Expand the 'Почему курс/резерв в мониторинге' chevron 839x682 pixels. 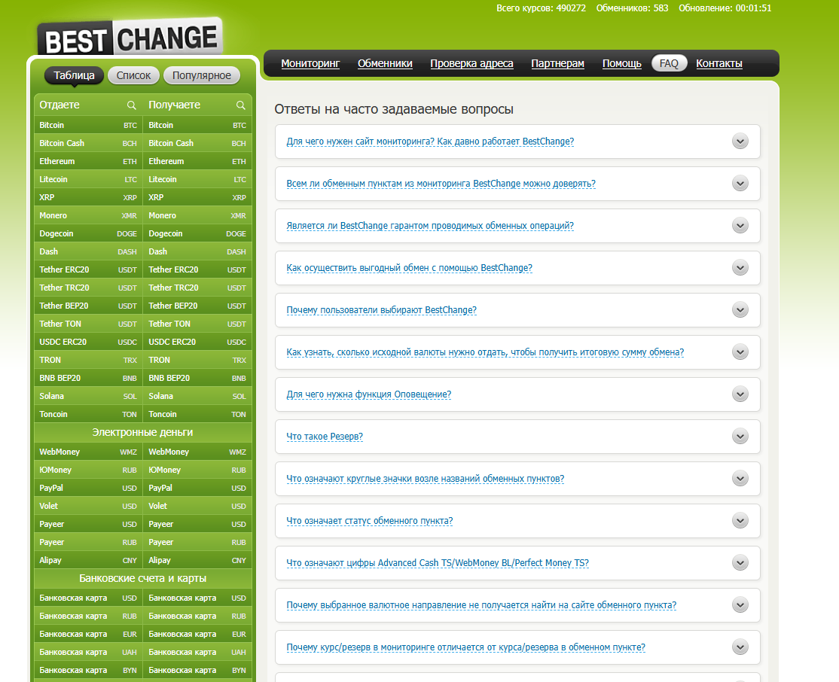[x=740, y=647]
